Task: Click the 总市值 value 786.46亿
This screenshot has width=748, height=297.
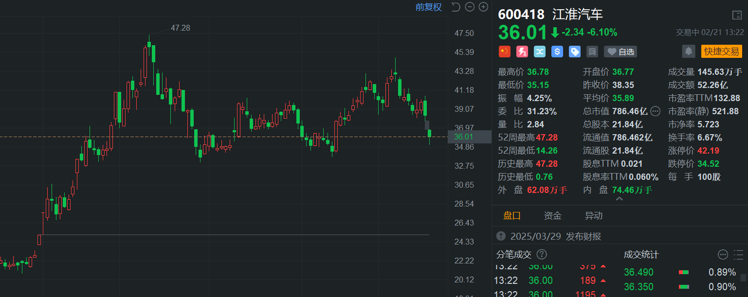Action: point(630,111)
